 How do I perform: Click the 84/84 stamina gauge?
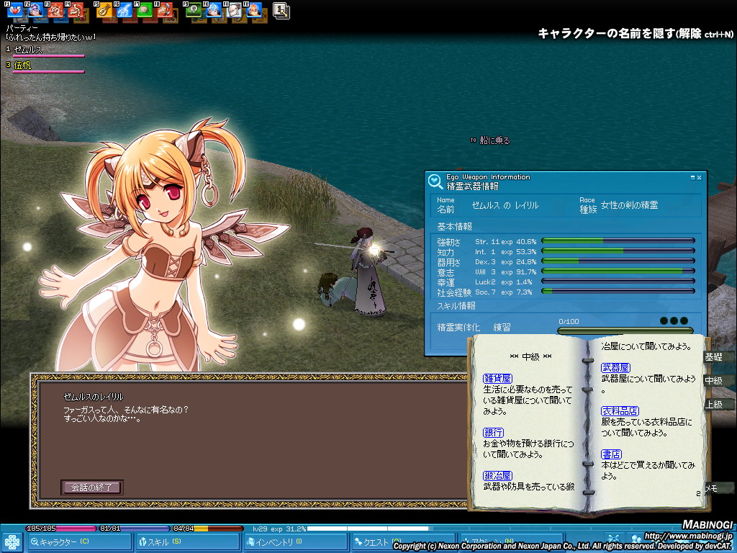click(x=207, y=529)
